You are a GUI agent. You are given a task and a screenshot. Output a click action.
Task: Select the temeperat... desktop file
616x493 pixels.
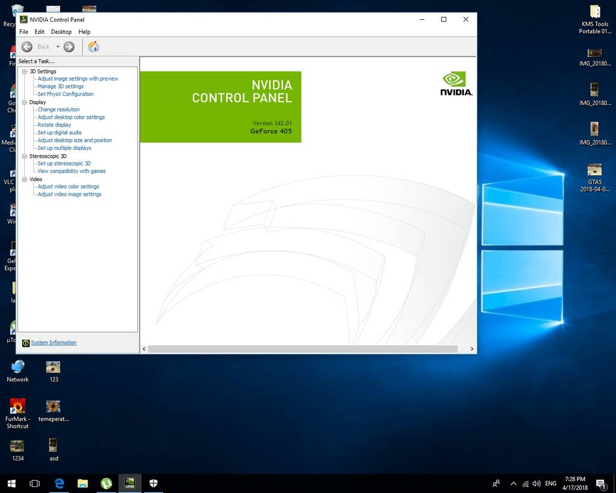pos(54,411)
